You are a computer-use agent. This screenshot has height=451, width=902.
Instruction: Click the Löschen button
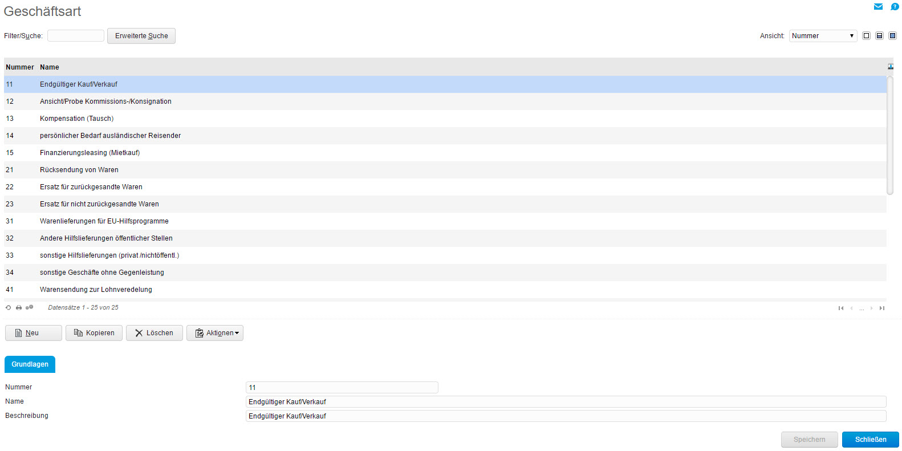point(155,333)
